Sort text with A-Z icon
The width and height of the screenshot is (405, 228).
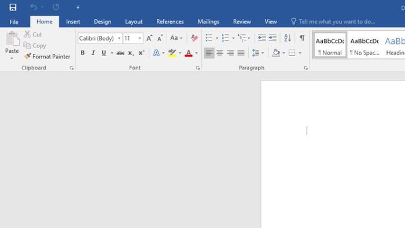click(x=288, y=38)
